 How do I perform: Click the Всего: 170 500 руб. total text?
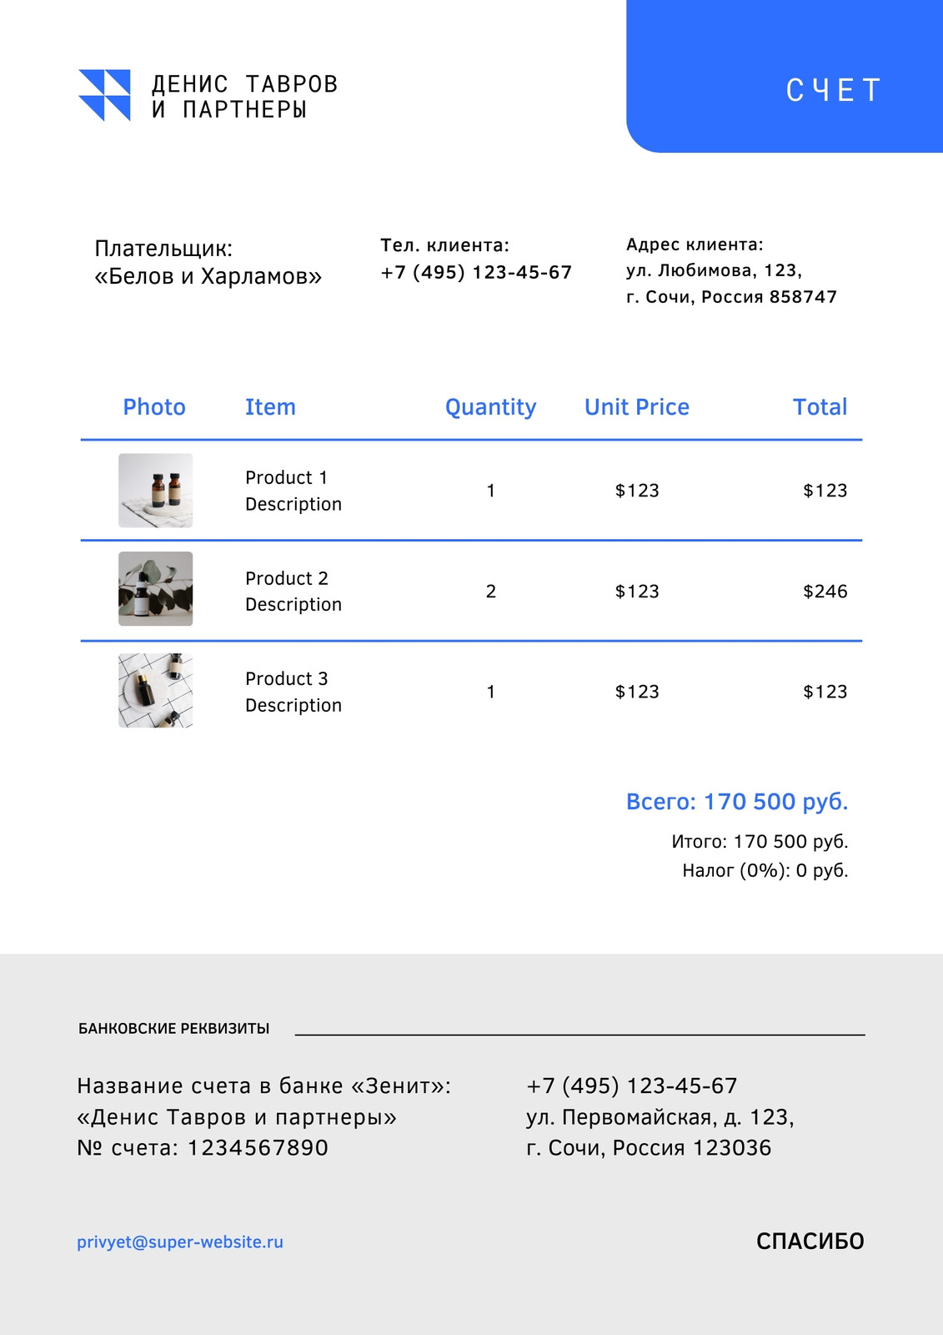pos(737,802)
